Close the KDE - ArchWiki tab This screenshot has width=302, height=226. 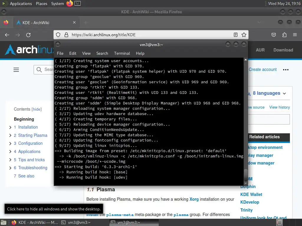click(74, 22)
